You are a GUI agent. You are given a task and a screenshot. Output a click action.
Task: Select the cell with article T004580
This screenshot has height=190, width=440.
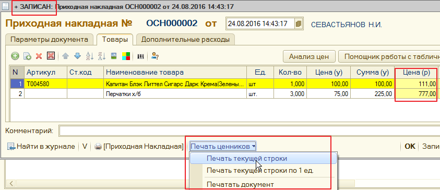pyautogui.click(x=45, y=84)
